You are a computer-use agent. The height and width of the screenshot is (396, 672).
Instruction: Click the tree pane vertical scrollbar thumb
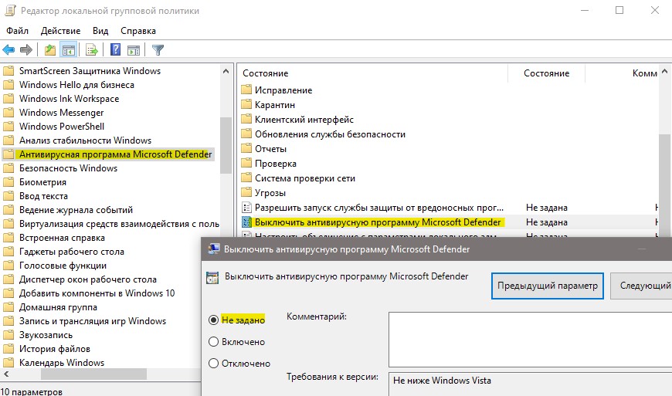pyautogui.click(x=226, y=146)
